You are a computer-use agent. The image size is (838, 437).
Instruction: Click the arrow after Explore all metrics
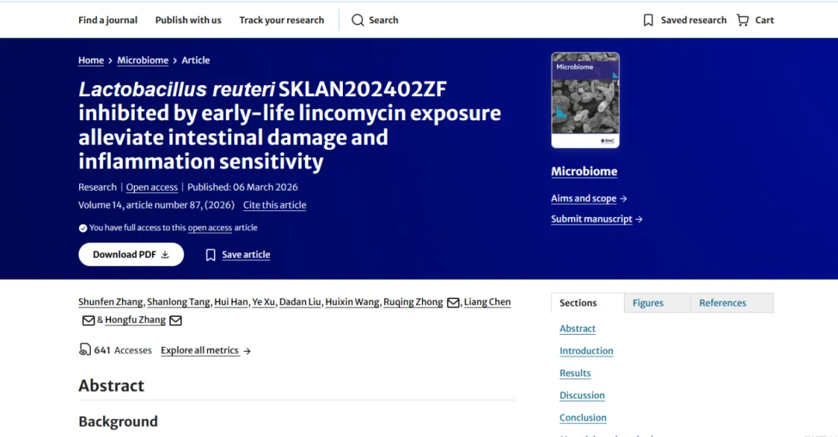(x=247, y=351)
